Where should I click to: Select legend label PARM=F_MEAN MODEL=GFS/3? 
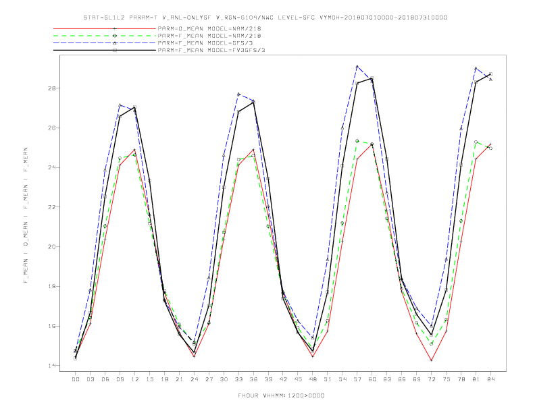click(205, 43)
